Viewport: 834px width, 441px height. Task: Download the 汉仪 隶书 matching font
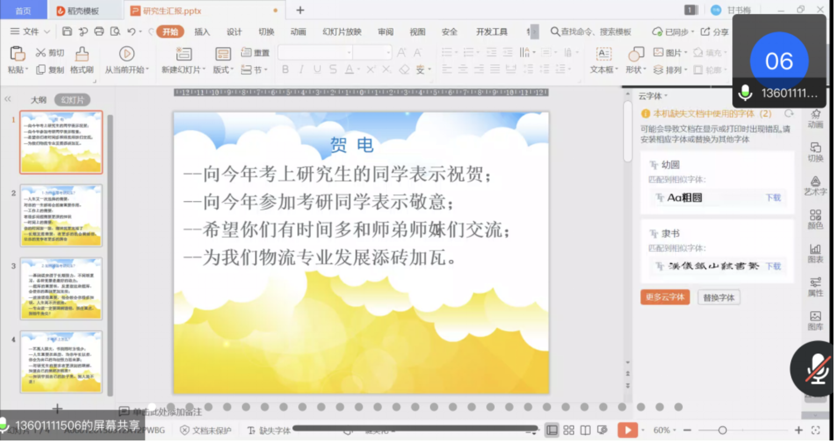(x=773, y=266)
